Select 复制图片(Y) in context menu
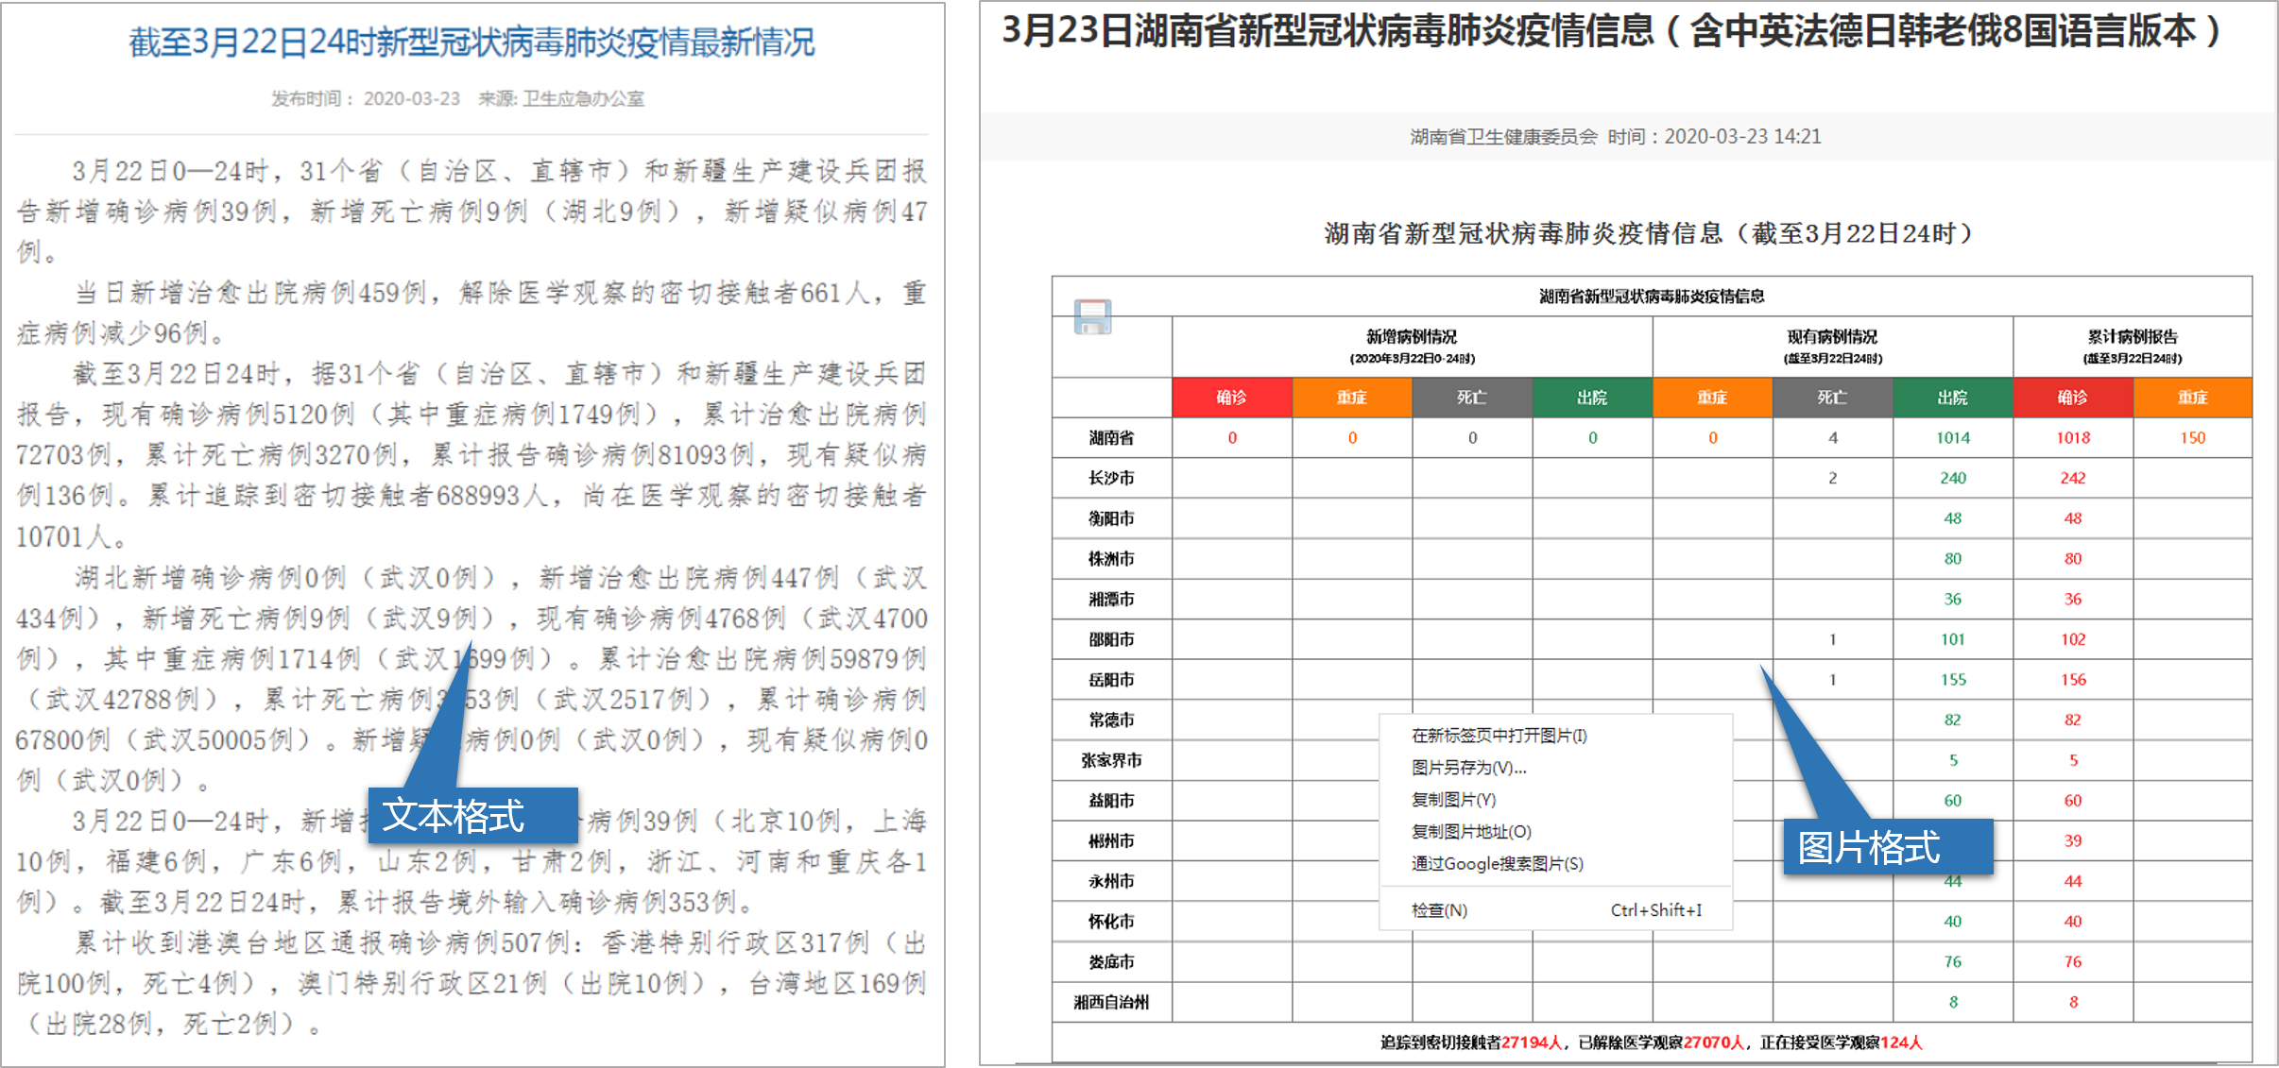2279x1068 pixels. pos(1453,800)
